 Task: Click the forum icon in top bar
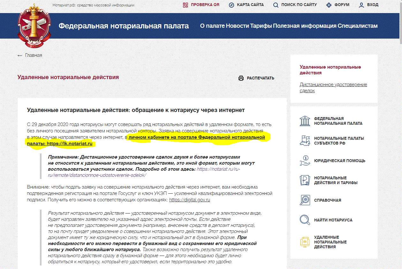point(329,5)
